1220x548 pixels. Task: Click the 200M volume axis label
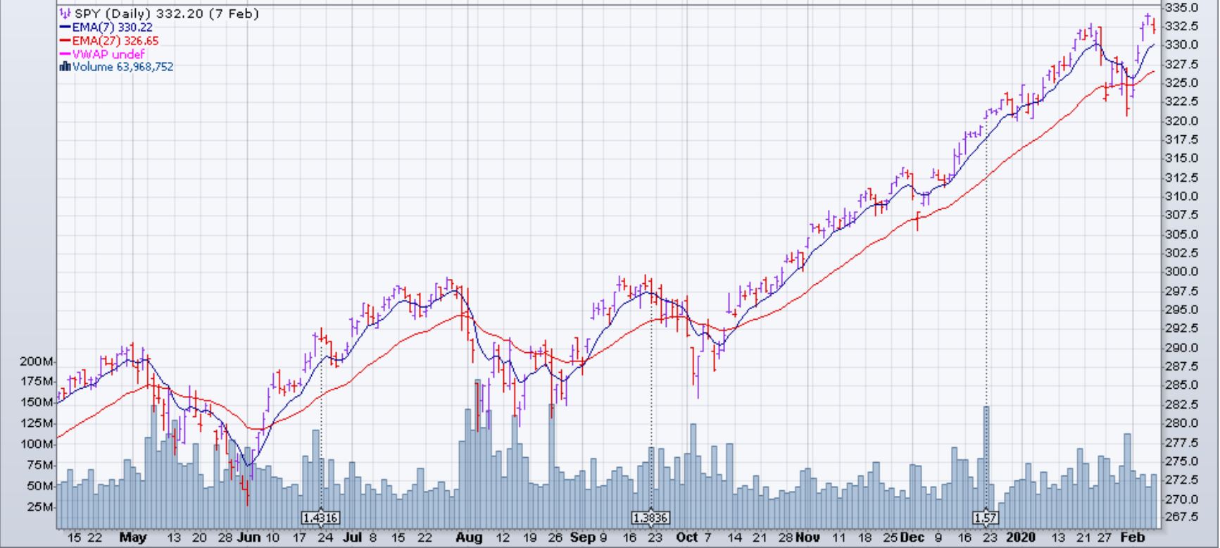(x=37, y=361)
